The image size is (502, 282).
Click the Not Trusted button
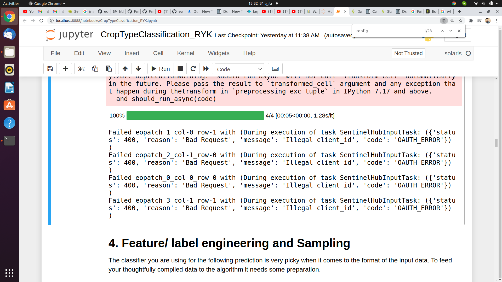click(x=408, y=53)
